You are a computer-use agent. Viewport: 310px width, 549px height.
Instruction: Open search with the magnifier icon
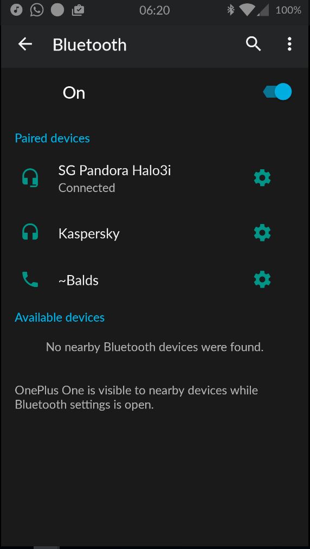(x=253, y=44)
